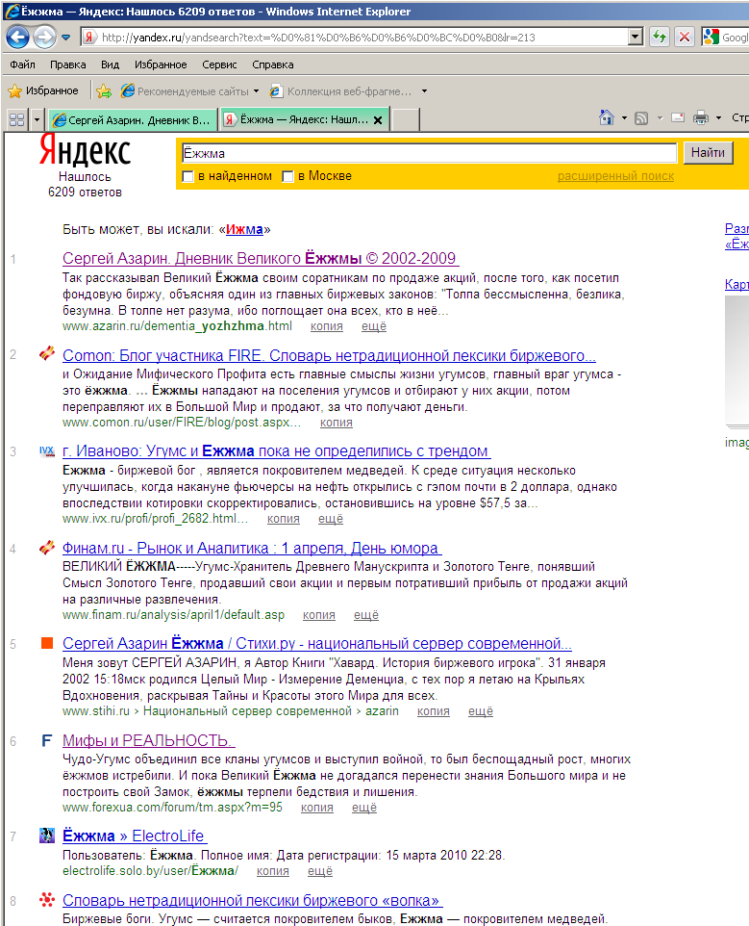This screenshot has width=749, height=926.
Task: Click the Quick Tabs grid icon
Action: pos(16,120)
